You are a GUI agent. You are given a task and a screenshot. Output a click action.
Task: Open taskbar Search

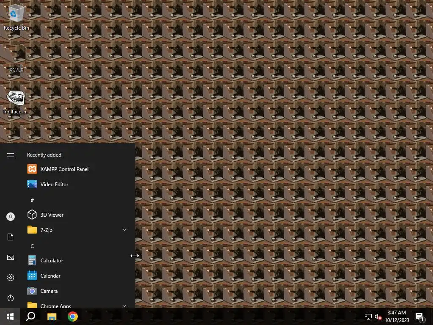[30, 317]
